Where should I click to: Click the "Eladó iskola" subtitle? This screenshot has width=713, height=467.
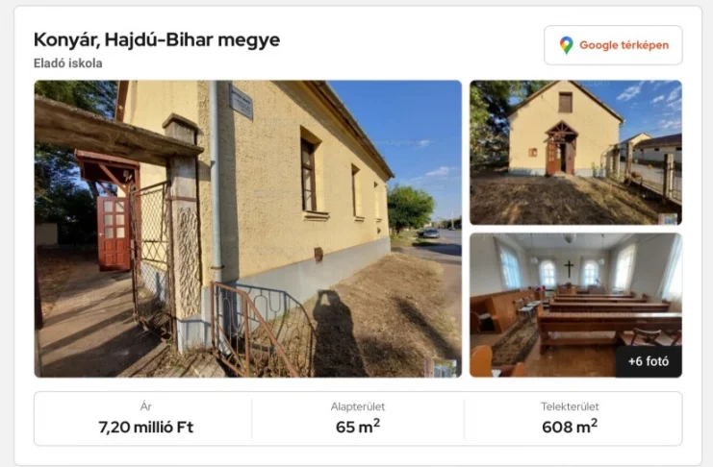coord(67,63)
